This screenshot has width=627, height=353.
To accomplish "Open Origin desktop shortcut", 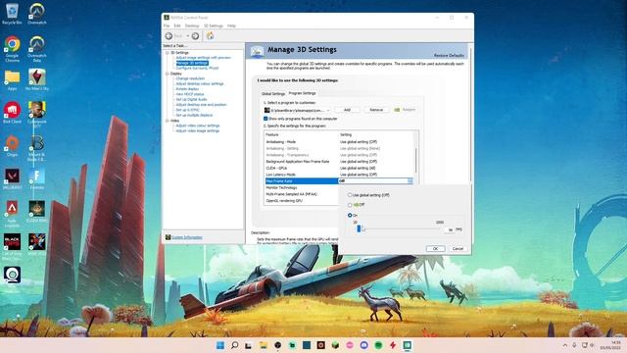I will click(12, 145).
